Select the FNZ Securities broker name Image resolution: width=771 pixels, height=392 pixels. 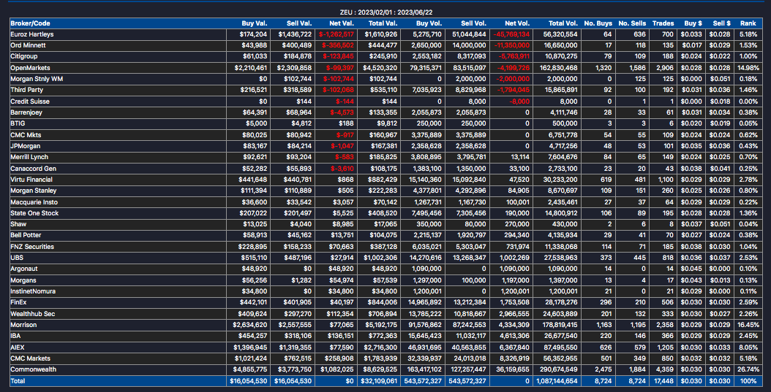[x=32, y=246]
